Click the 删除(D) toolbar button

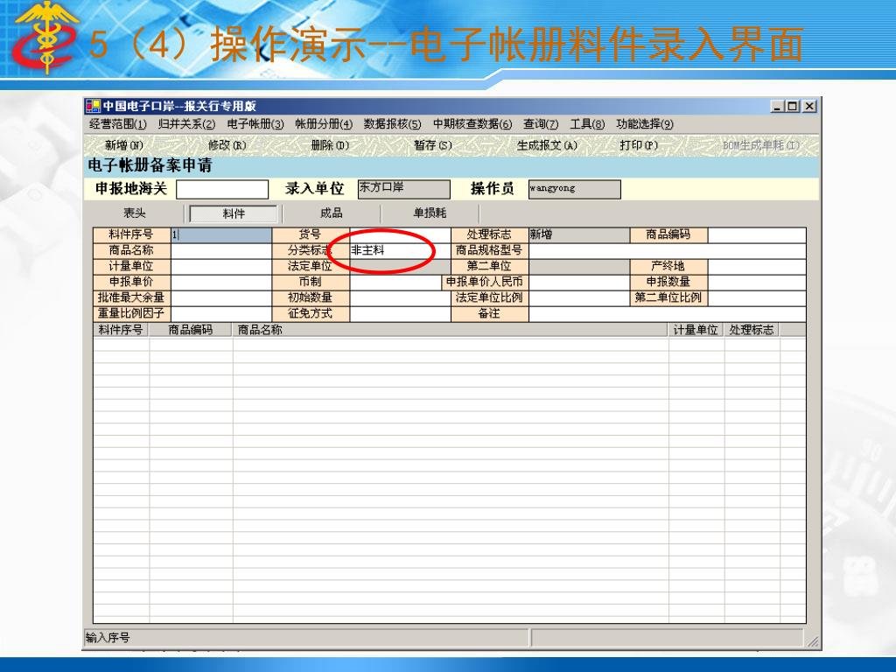coord(330,145)
